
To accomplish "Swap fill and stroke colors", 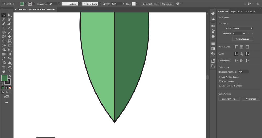I will point(10,76).
